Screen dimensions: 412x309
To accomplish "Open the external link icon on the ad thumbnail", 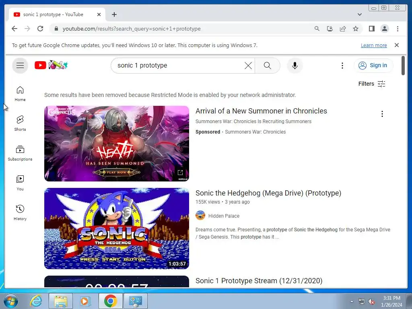I will (x=180, y=172).
